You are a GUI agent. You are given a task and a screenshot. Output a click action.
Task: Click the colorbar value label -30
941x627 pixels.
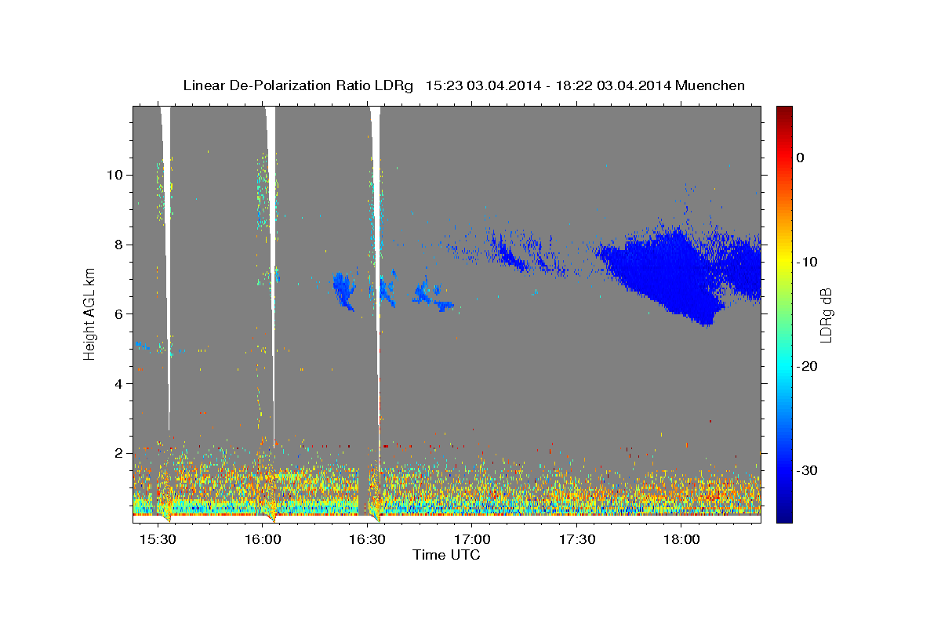point(808,470)
